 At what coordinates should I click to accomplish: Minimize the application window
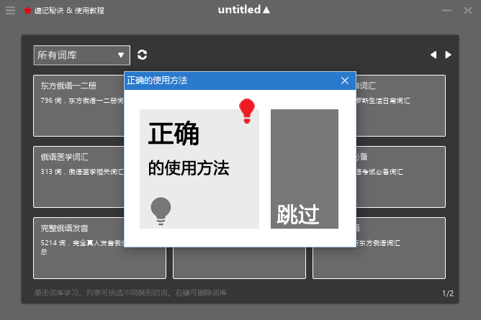pos(447,11)
